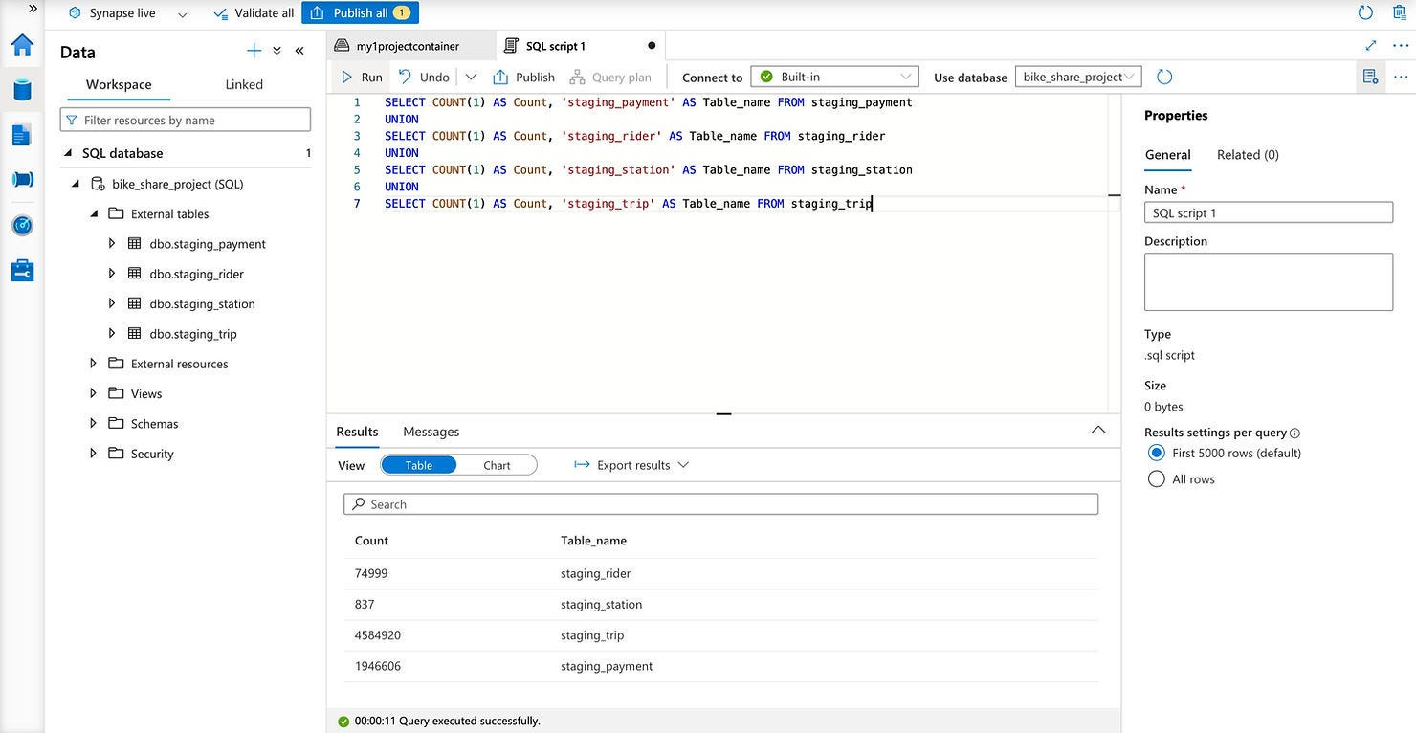Expand the Views folder
This screenshot has width=1416, height=733.
(94, 393)
